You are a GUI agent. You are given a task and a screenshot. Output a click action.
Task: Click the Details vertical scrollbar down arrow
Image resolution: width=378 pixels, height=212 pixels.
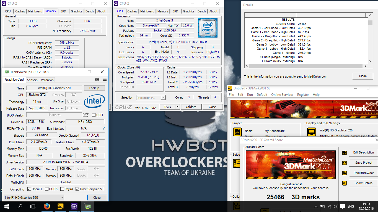point(371,61)
